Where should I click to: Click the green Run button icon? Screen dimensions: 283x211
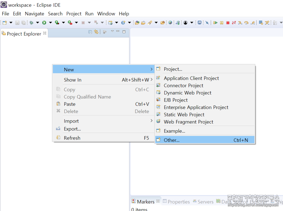coord(44,23)
